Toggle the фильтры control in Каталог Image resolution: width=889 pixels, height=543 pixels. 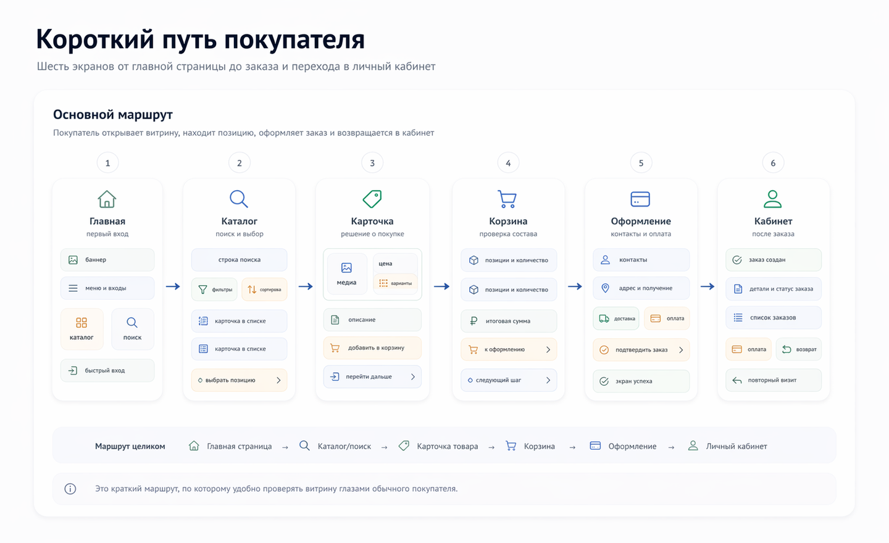(x=214, y=289)
